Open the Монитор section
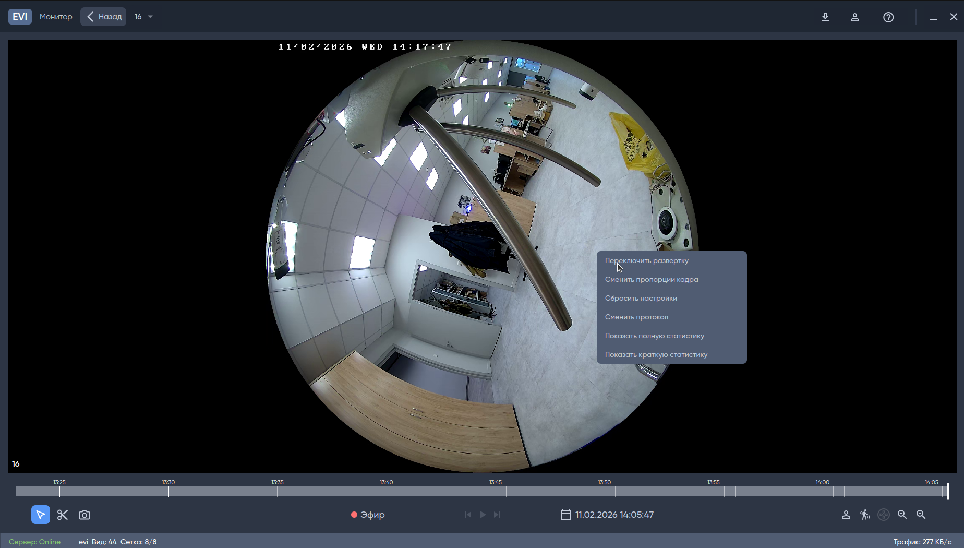964x548 pixels. 56,17
